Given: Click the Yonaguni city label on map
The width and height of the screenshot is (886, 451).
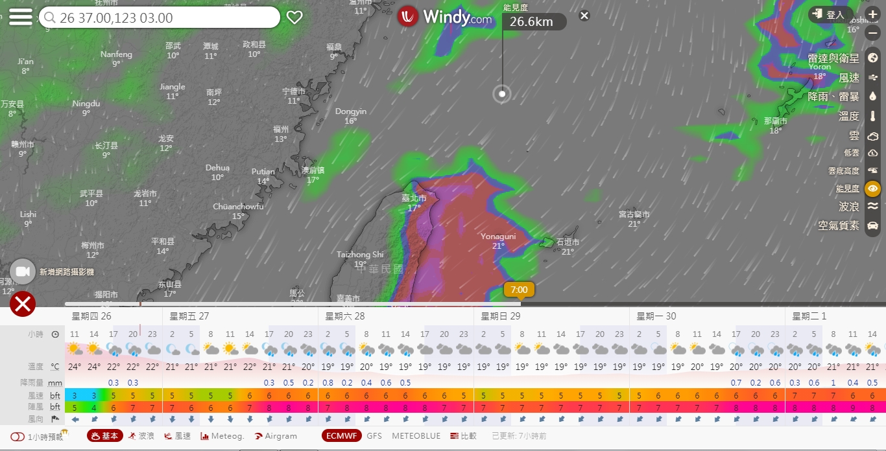Looking at the screenshot, I should click(498, 237).
